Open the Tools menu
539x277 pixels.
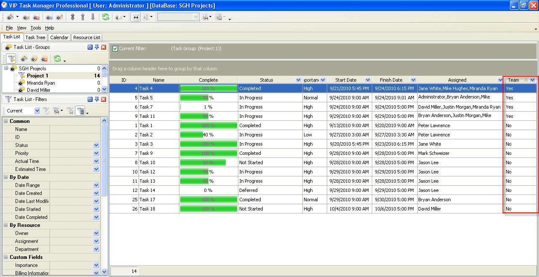36,28
